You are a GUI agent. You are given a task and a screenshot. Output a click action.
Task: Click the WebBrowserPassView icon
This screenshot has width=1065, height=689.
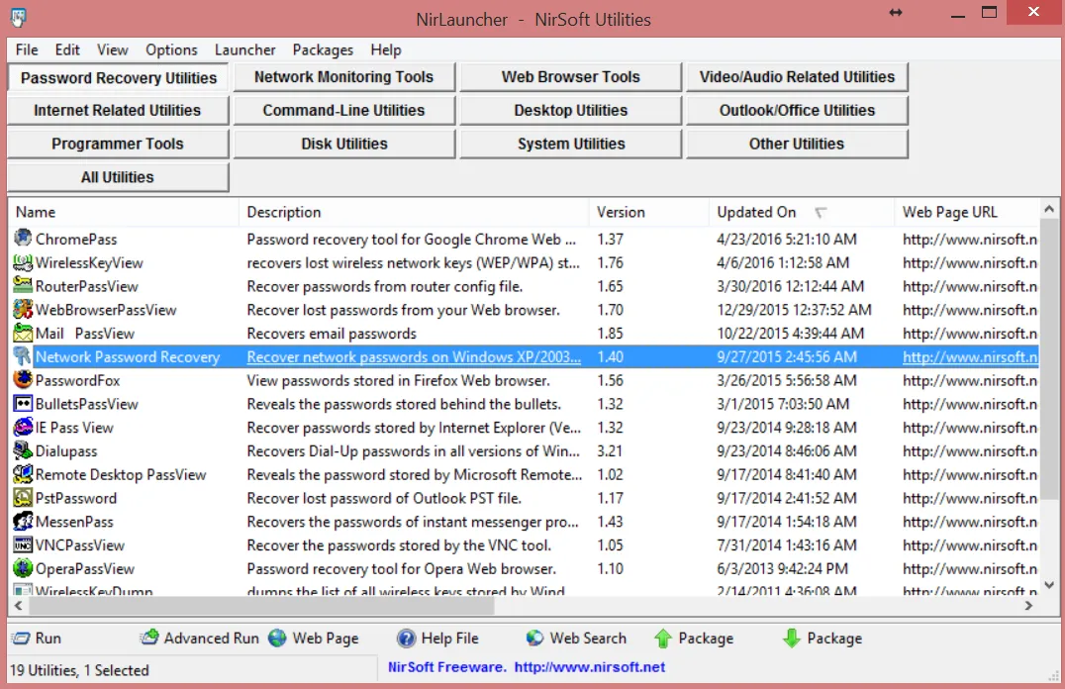[x=23, y=310]
